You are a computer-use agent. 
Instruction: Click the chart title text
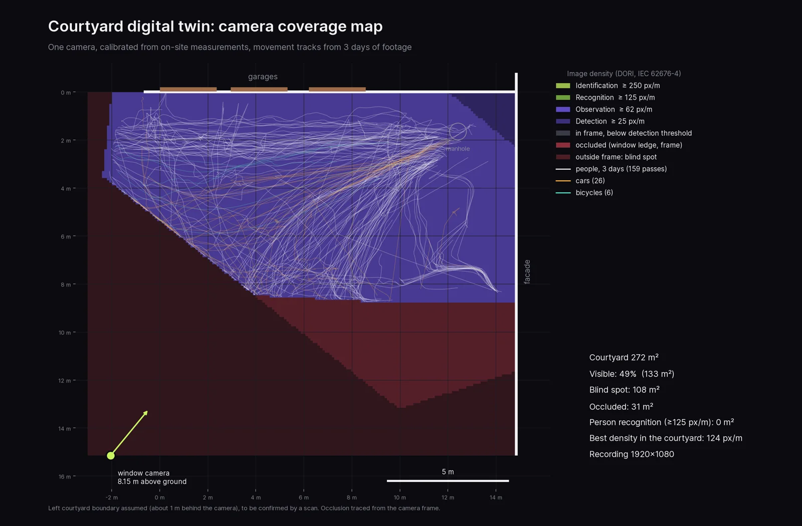click(215, 26)
